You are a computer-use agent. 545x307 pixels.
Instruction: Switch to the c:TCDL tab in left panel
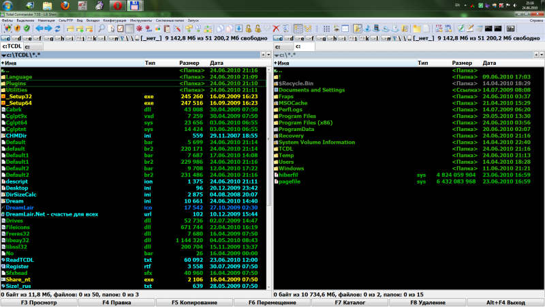[x=12, y=46]
